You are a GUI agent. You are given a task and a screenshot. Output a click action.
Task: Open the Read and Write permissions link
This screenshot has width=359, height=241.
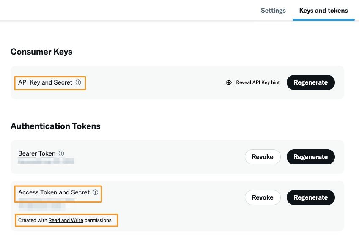[x=66, y=220]
